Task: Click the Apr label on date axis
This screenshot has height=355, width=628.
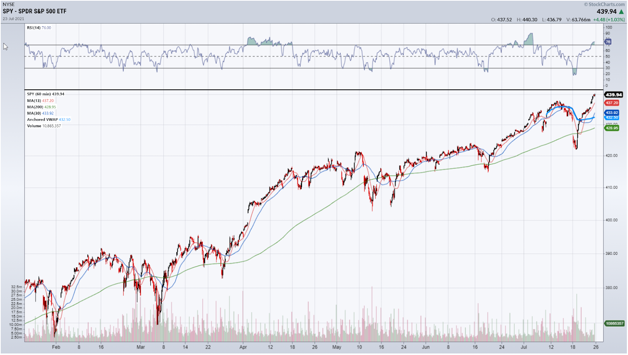Action: (243, 347)
